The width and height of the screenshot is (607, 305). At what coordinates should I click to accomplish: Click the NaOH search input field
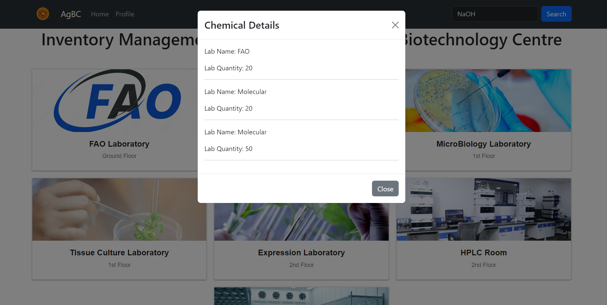click(x=494, y=14)
